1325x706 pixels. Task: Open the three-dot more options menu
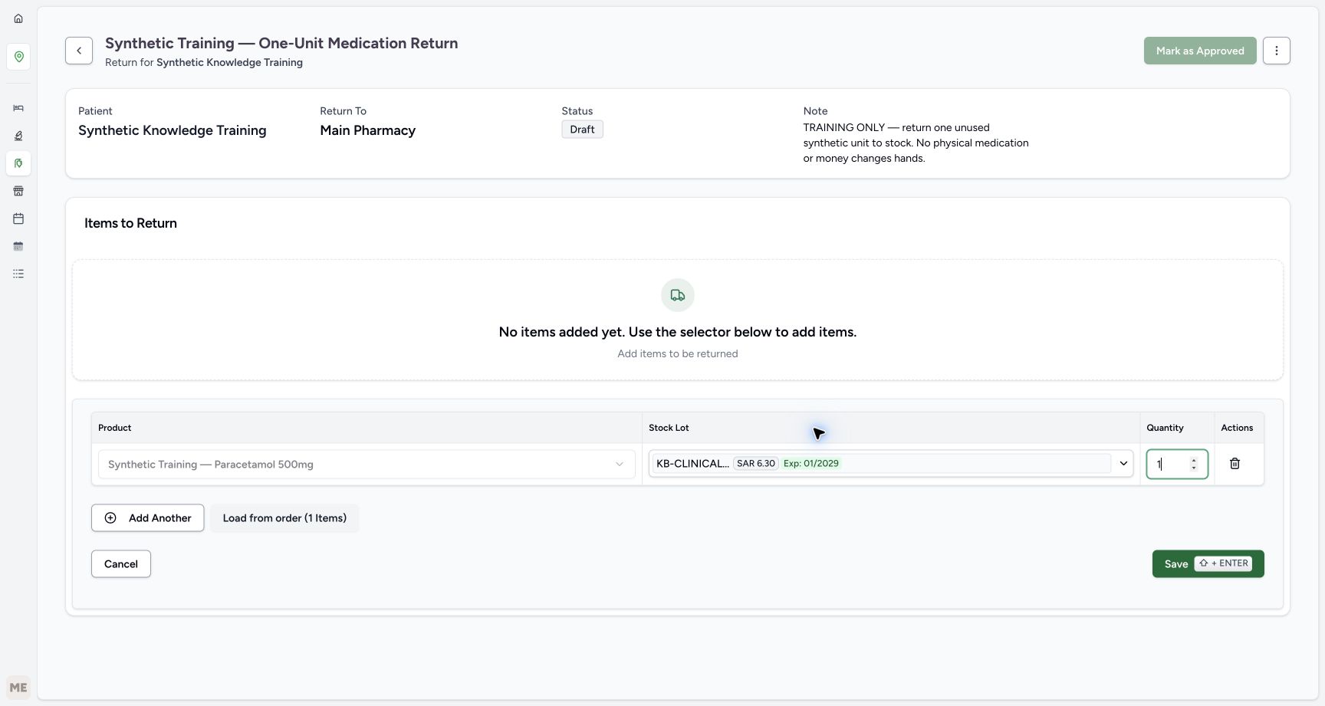click(1276, 51)
